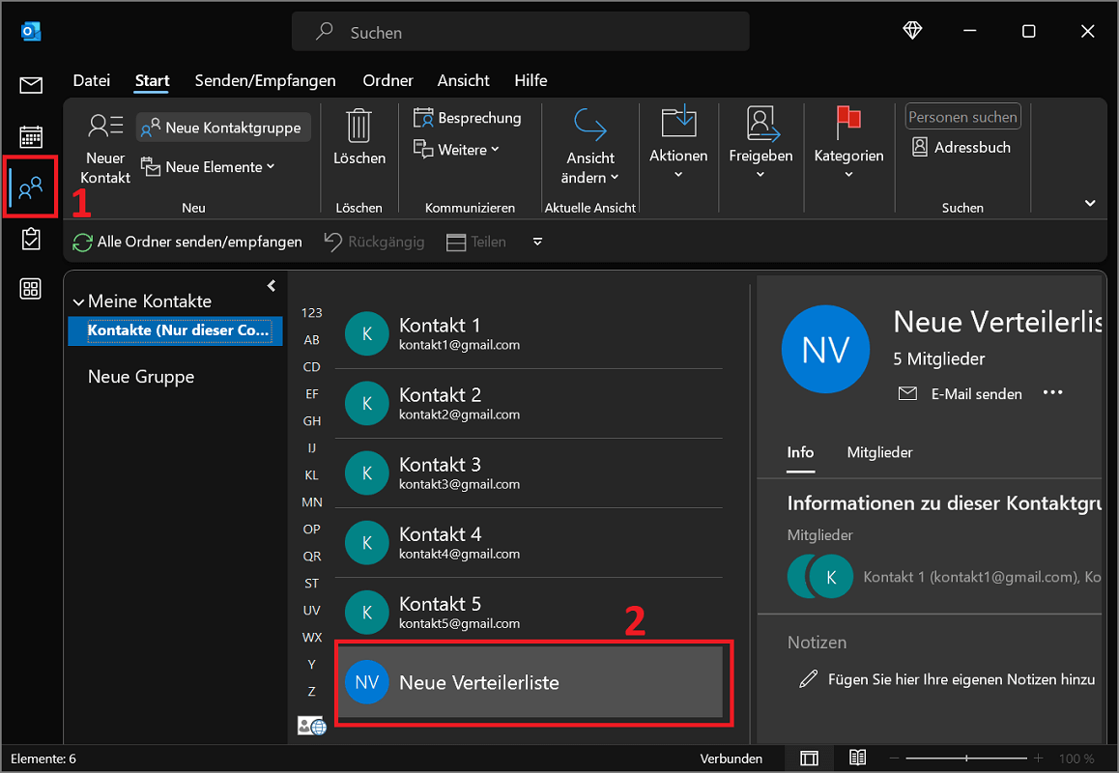Open the three-dots more options
The width and height of the screenshot is (1119, 773).
point(1052,392)
